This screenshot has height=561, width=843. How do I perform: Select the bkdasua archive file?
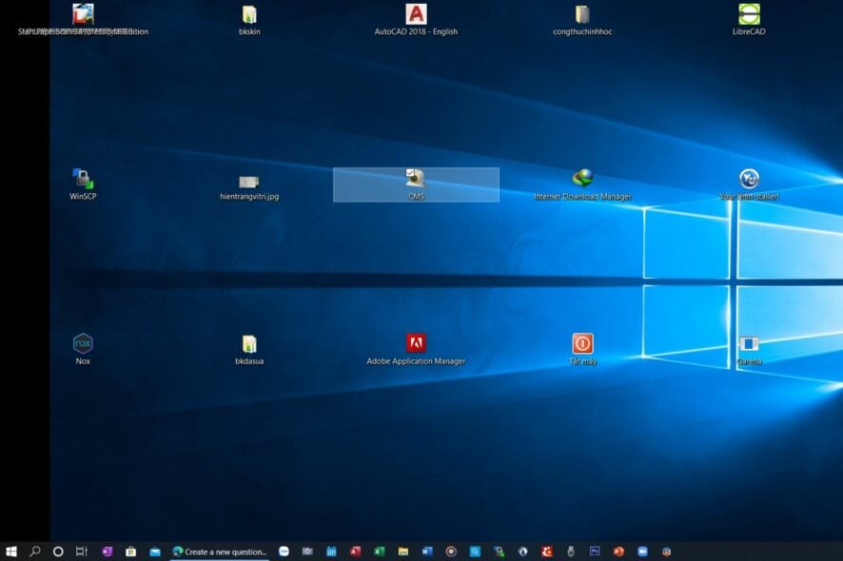[x=249, y=343]
